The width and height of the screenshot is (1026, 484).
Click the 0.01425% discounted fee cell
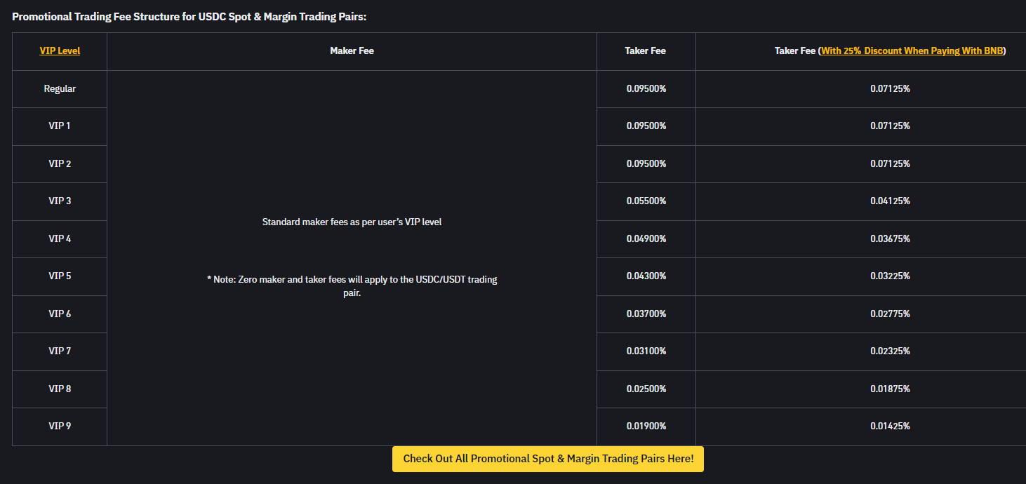[x=890, y=426]
